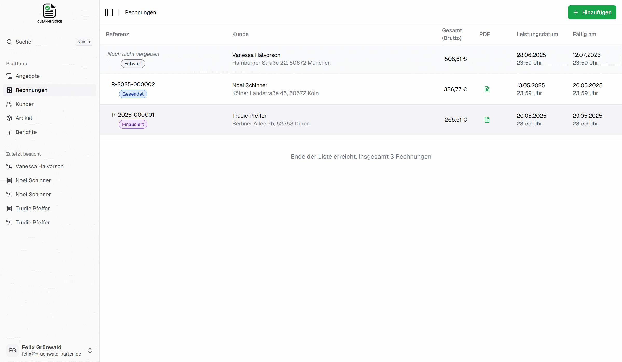Click address Hamburger Straße 22, 50672 München
Viewport: 622px width, 362px height.
coord(281,63)
